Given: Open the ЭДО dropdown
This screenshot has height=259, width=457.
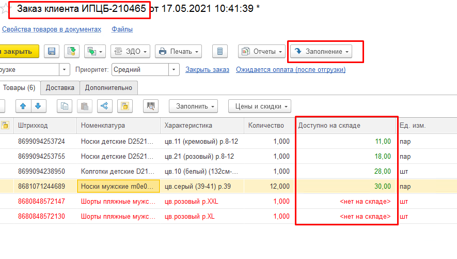Looking at the screenshot, I should 130,51.
